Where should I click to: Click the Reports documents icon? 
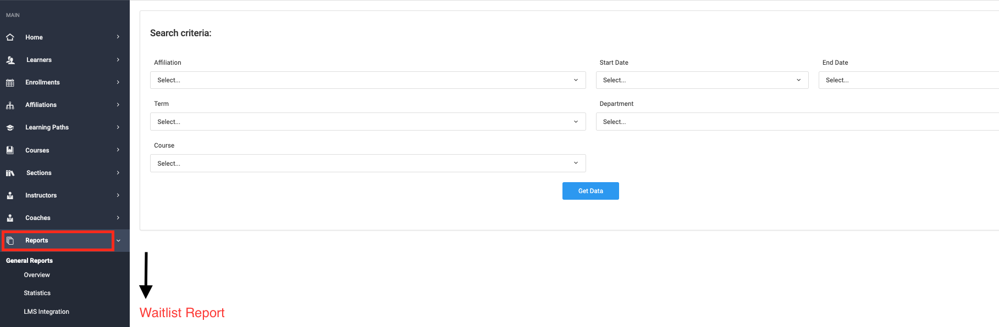coord(10,240)
